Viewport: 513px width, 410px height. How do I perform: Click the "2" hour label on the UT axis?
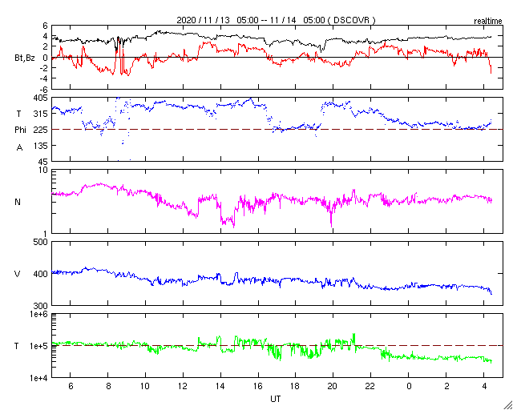coord(446,386)
